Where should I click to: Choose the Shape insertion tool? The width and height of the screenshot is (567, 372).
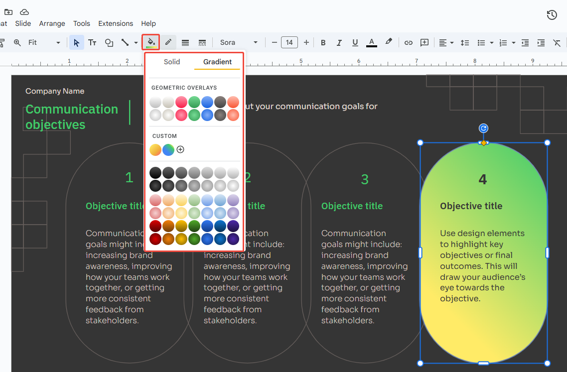pos(109,42)
